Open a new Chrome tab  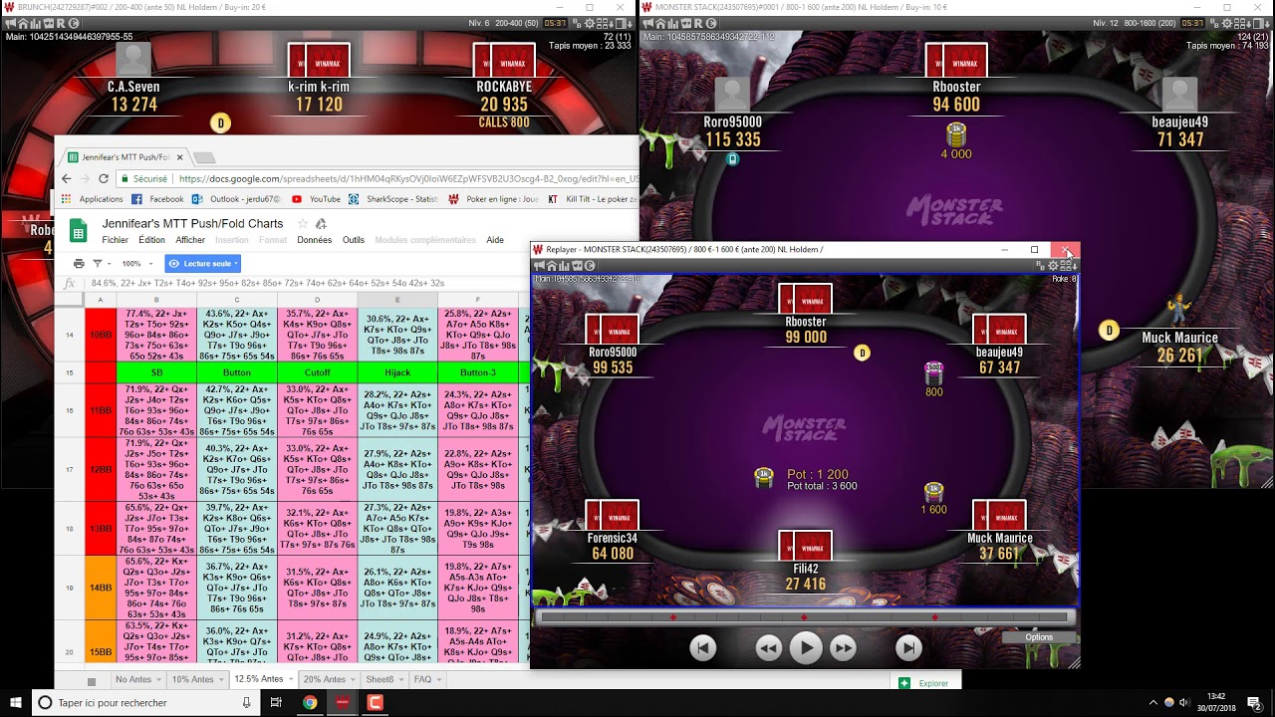pyautogui.click(x=204, y=157)
